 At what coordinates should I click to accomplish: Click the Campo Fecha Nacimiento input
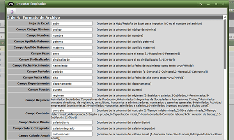(72, 66)
